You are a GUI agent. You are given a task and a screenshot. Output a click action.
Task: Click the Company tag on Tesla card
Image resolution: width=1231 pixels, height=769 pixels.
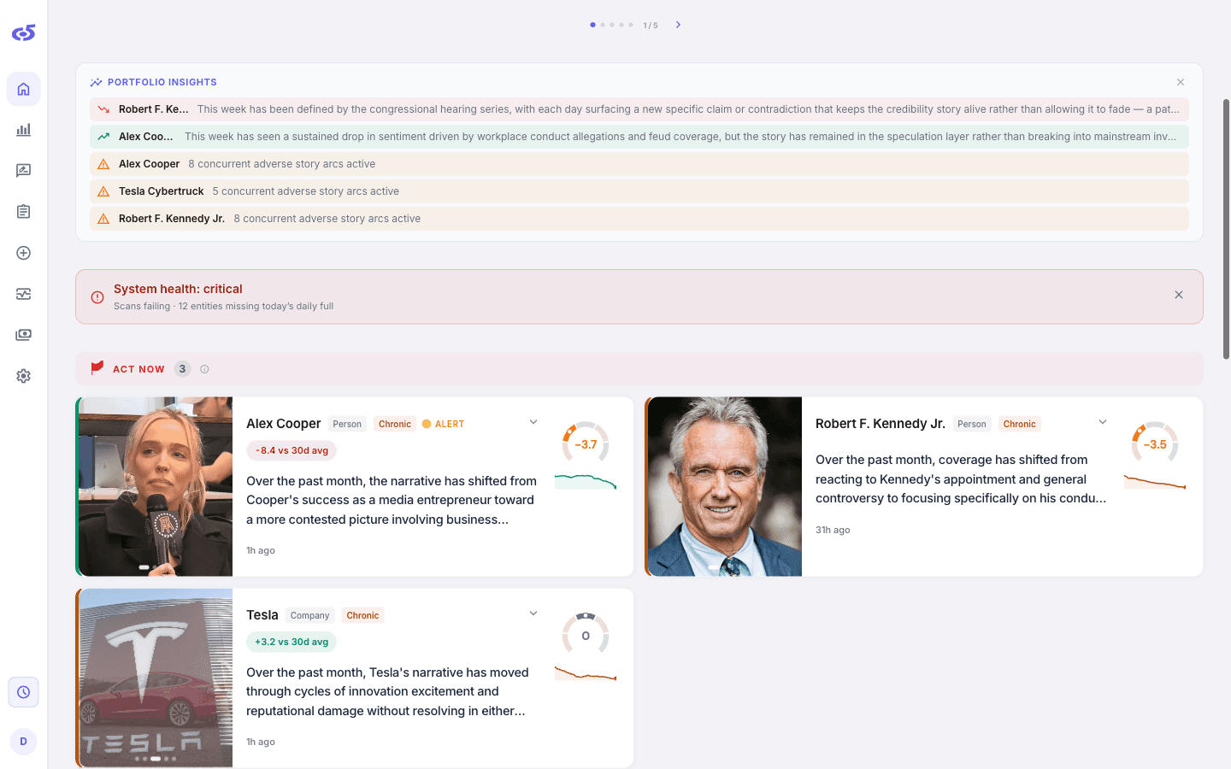[309, 615]
